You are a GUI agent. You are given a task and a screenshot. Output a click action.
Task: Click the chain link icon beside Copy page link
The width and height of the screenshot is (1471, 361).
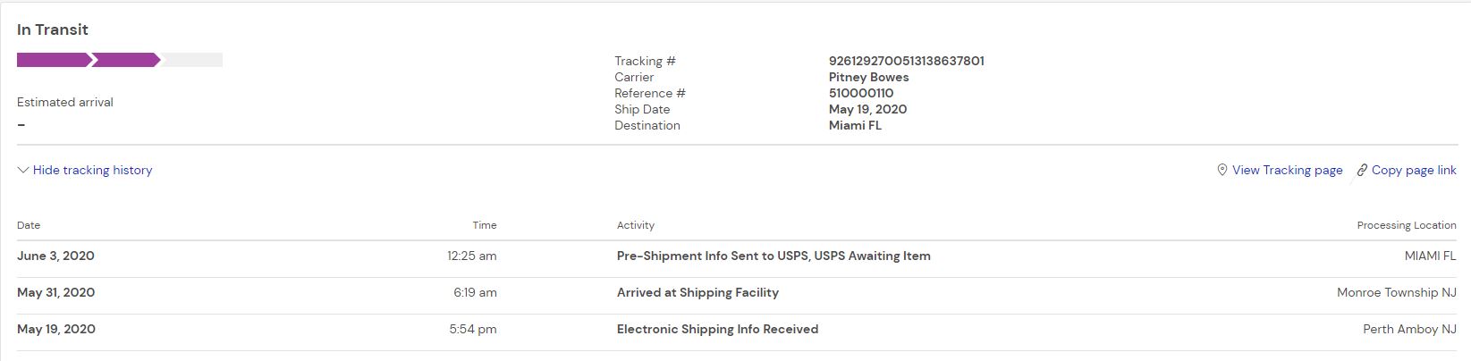(x=1362, y=170)
